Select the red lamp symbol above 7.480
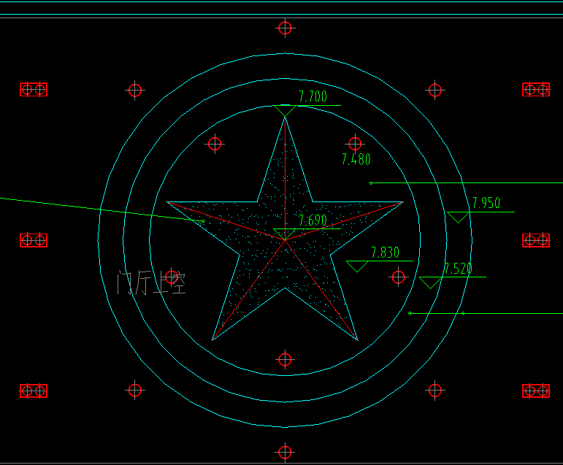Viewport: 563px width, 465px height. [355, 144]
